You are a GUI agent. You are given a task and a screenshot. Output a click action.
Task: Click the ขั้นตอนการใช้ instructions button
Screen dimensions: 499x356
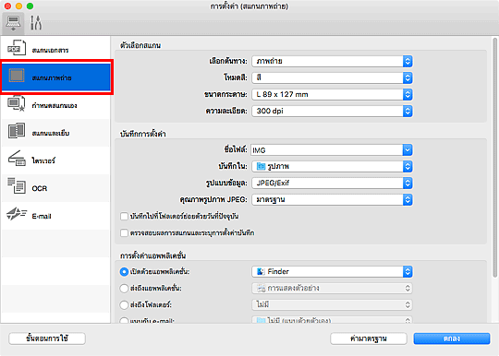47,338
